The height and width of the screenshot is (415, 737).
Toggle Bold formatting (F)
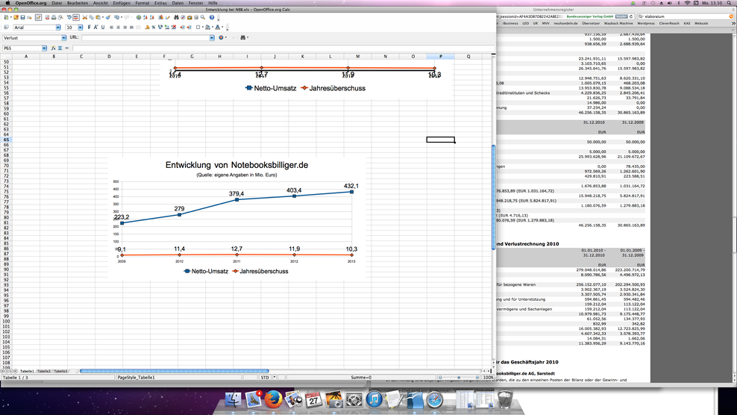point(90,28)
